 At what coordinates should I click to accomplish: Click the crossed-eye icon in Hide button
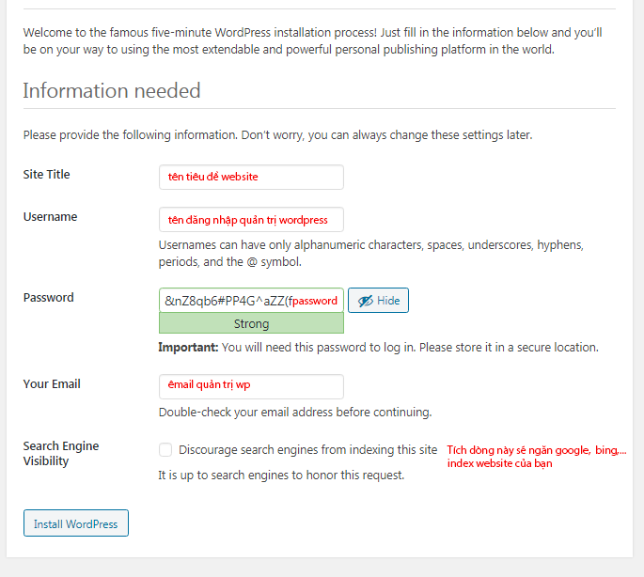click(365, 301)
